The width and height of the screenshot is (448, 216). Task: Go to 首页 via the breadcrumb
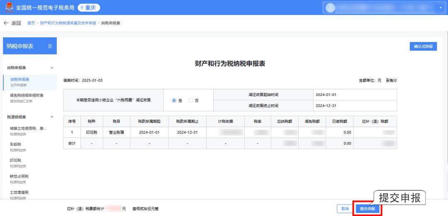click(x=31, y=23)
